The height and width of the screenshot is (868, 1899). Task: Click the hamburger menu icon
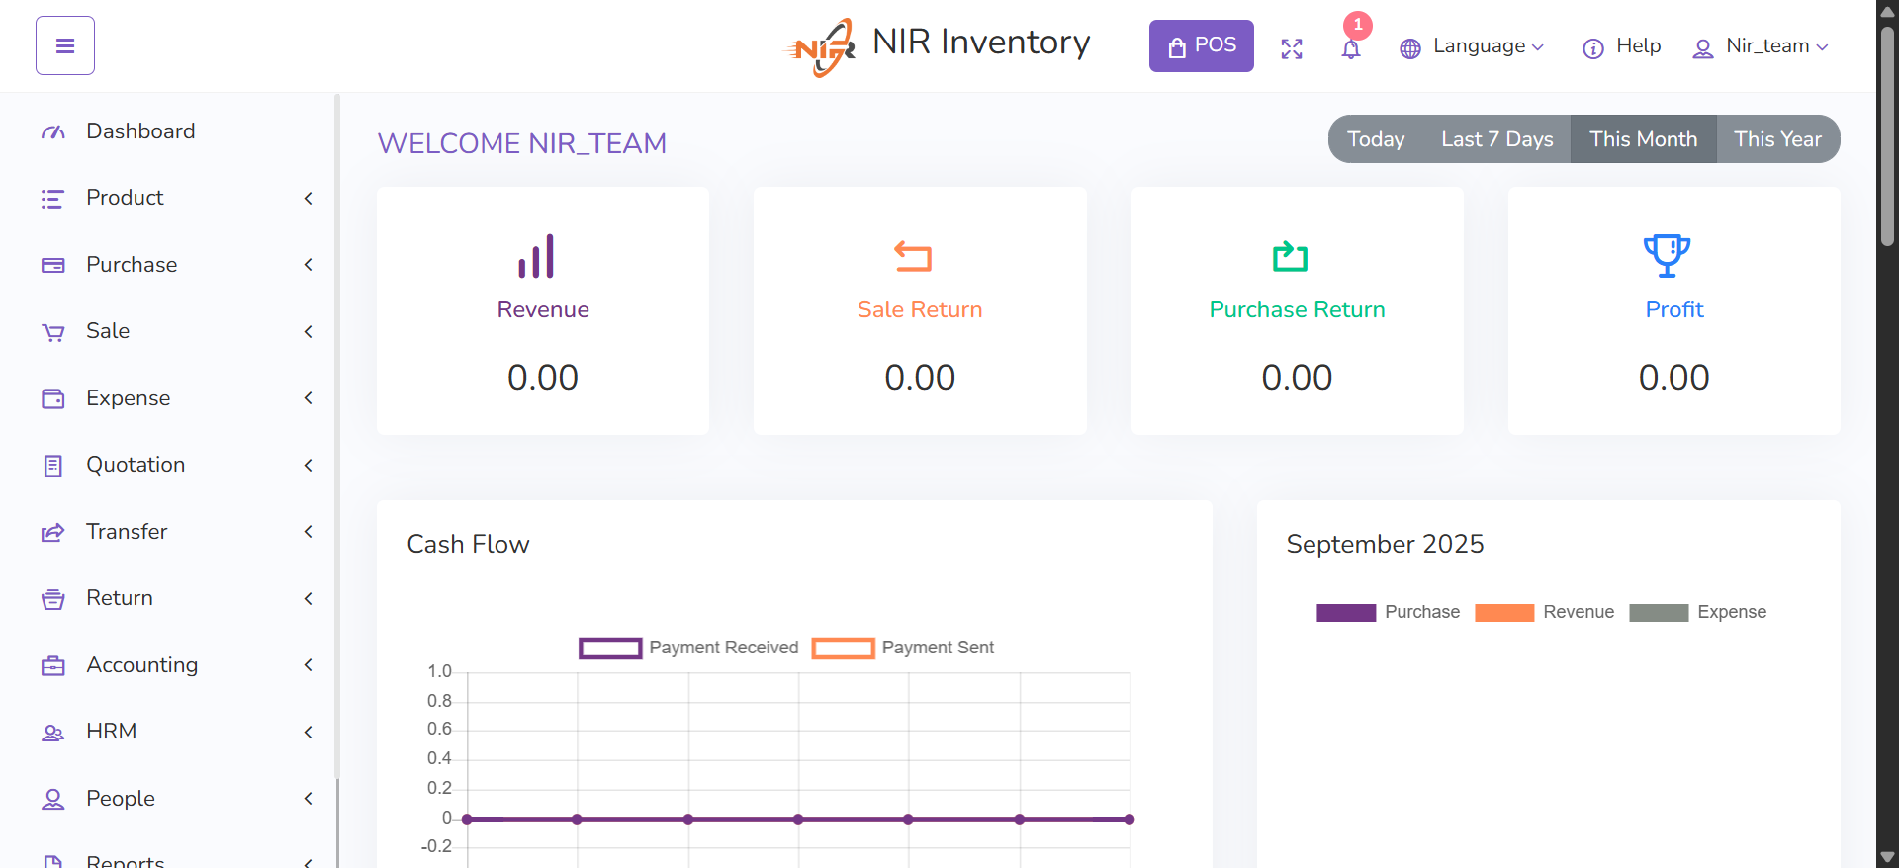pyautogui.click(x=65, y=45)
